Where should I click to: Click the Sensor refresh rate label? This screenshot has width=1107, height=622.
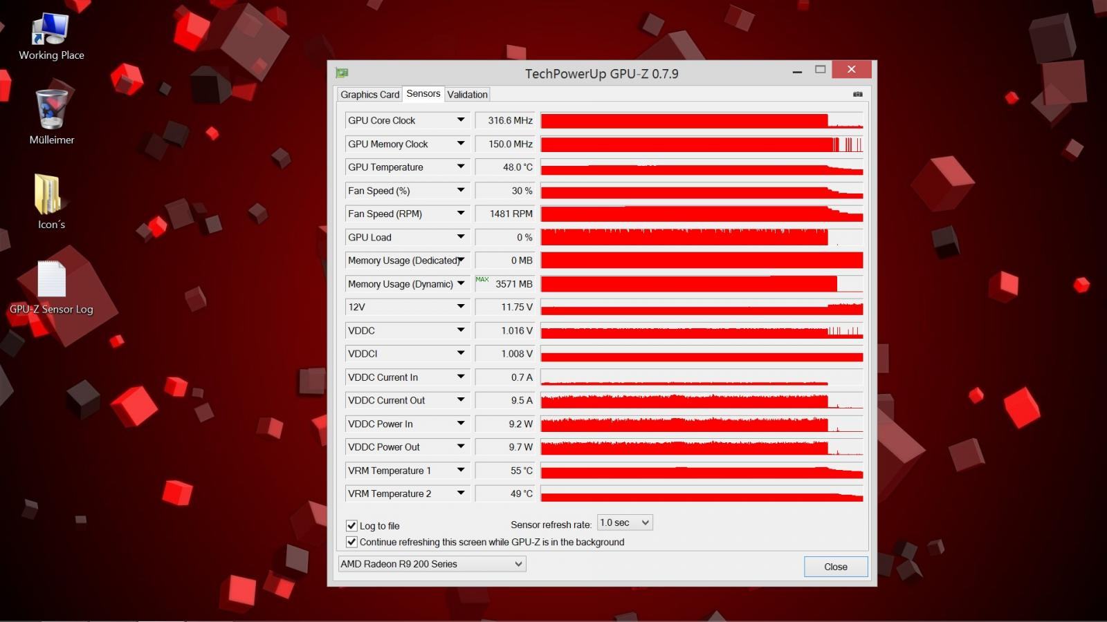[551, 525]
